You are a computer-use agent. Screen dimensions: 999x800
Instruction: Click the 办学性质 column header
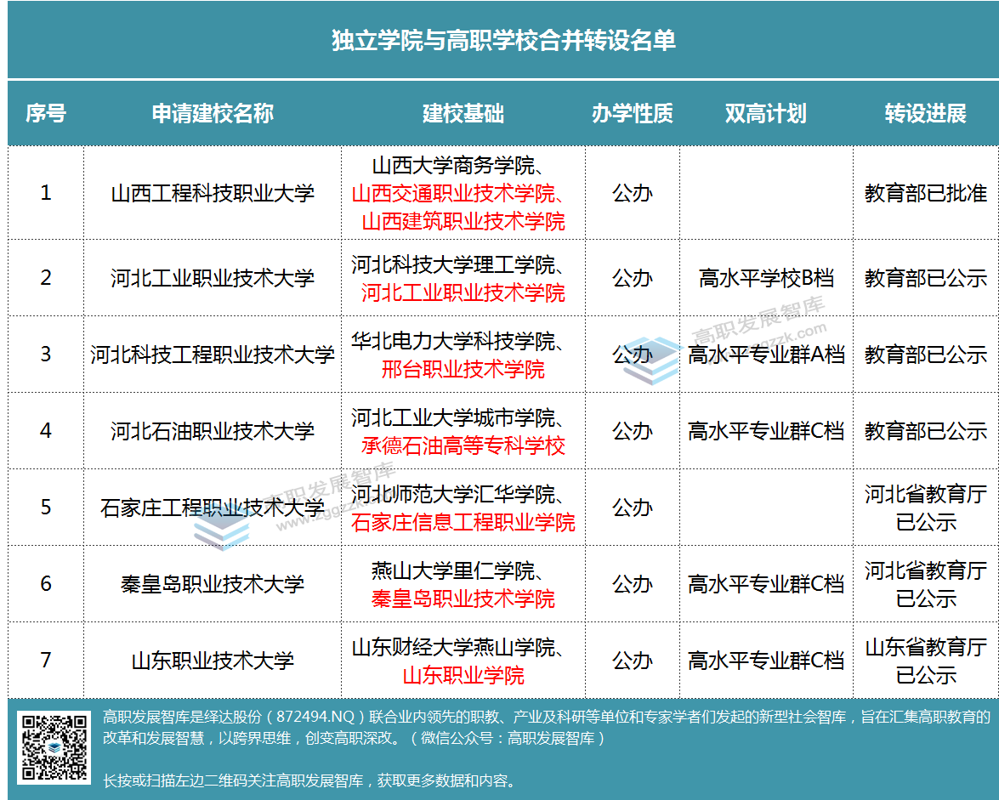pos(633,114)
